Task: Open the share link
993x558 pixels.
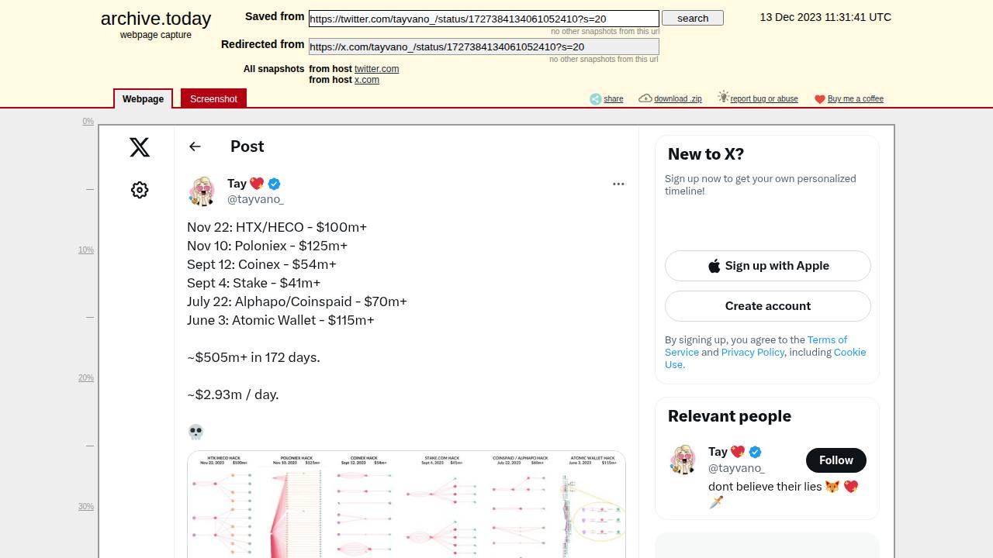Action: coord(614,99)
